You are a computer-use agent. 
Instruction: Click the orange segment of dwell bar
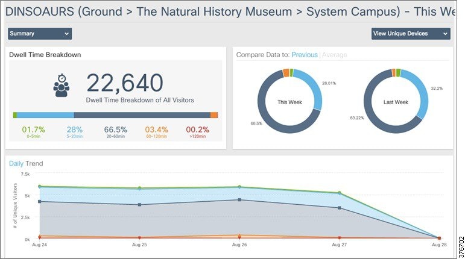(x=214, y=115)
